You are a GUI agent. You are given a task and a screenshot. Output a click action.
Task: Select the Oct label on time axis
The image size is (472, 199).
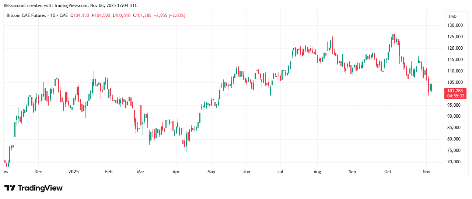(x=388, y=172)
